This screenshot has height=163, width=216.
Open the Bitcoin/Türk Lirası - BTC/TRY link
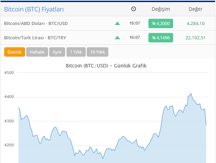pos(35,38)
